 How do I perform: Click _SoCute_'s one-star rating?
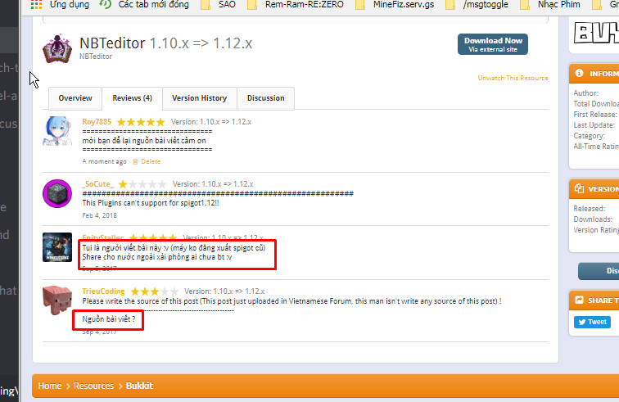142,184
